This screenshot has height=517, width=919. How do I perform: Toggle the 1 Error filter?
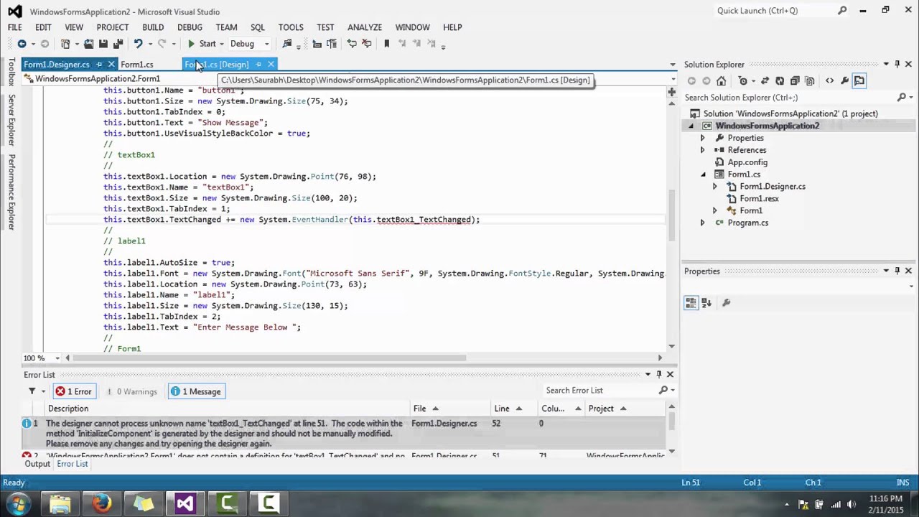74,391
